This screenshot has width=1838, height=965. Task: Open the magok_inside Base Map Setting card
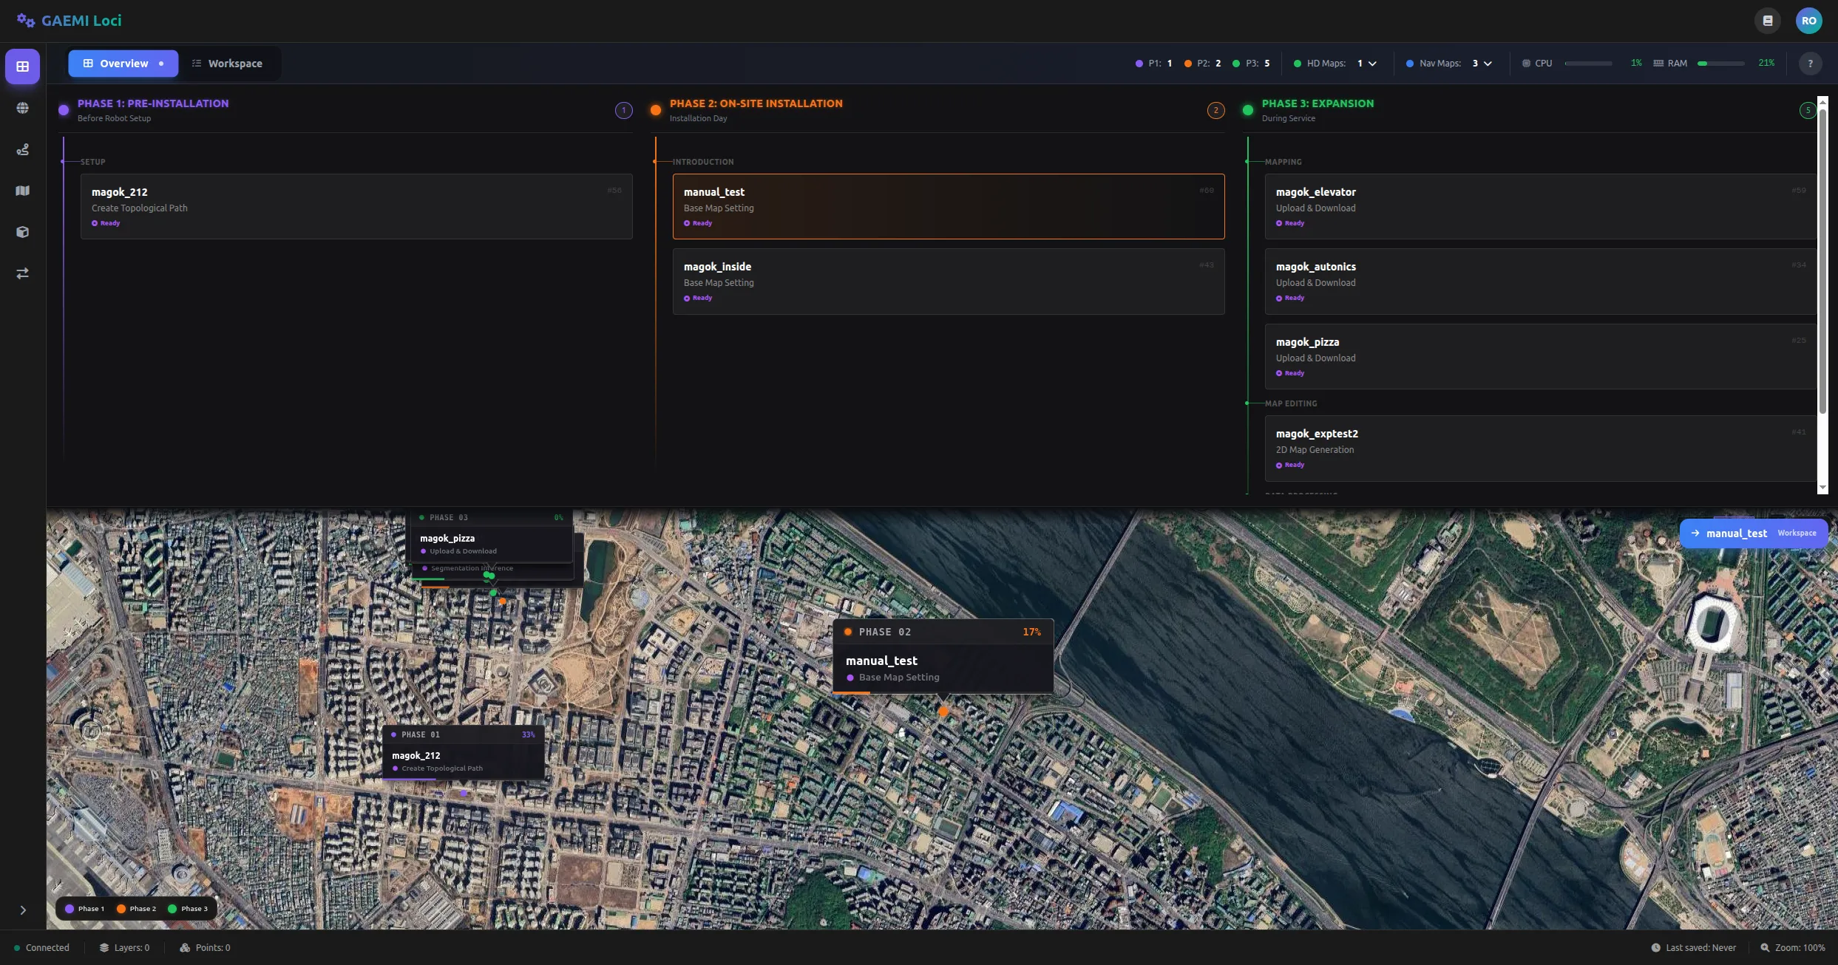948,282
